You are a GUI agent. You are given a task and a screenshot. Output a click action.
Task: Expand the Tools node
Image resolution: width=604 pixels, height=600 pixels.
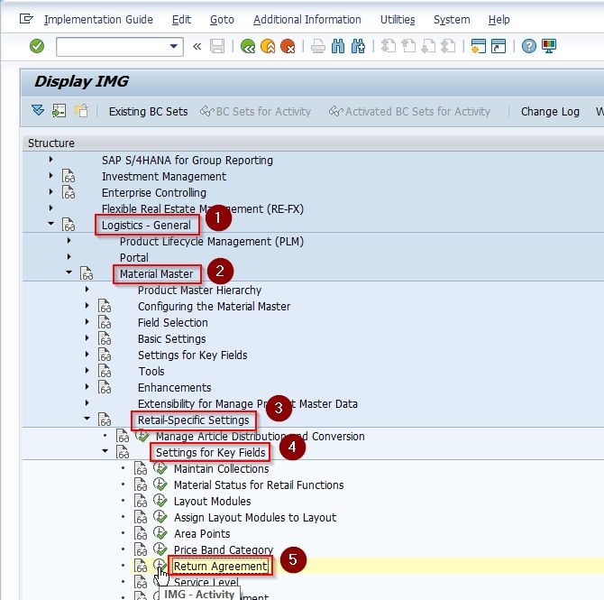tap(87, 370)
